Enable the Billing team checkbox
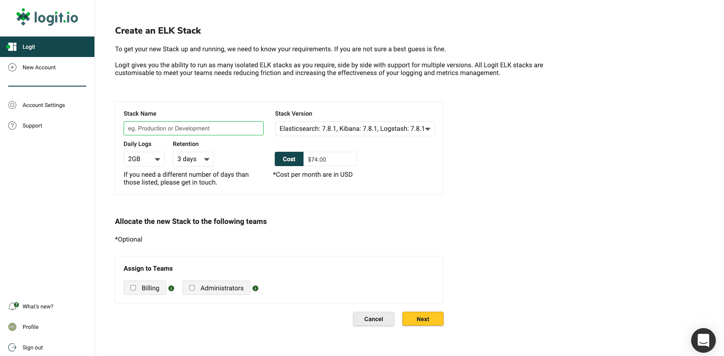724x356 pixels. coord(133,288)
